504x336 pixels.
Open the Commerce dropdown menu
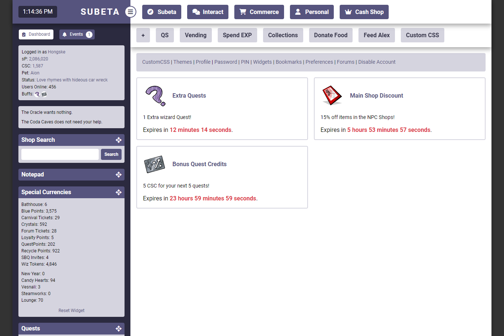[259, 12]
